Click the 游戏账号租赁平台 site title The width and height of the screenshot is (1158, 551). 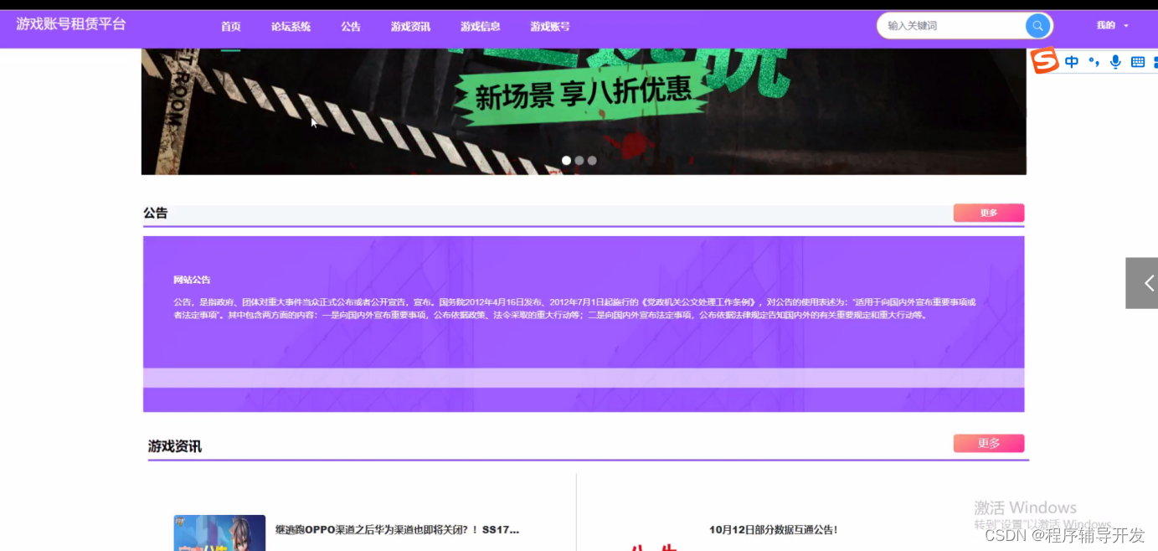[x=71, y=24]
